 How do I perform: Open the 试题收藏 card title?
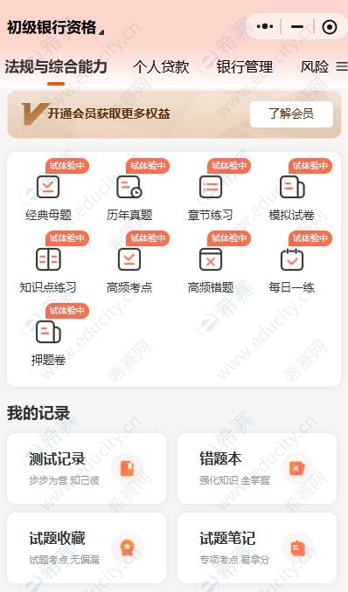[x=57, y=538]
